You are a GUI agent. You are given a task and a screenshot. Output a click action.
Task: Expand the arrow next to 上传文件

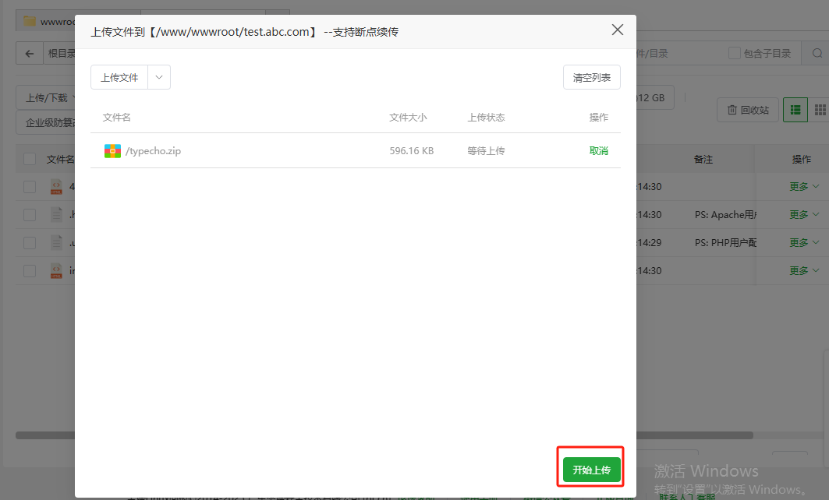(x=159, y=77)
